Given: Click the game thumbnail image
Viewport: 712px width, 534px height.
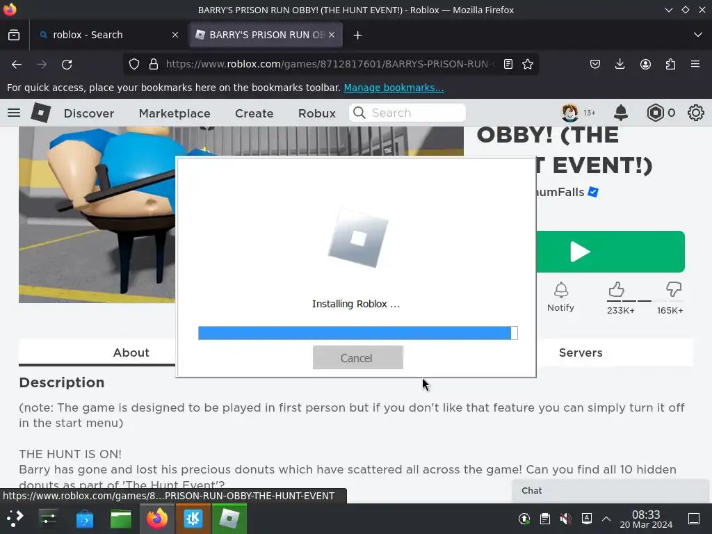Looking at the screenshot, I should pos(97,214).
